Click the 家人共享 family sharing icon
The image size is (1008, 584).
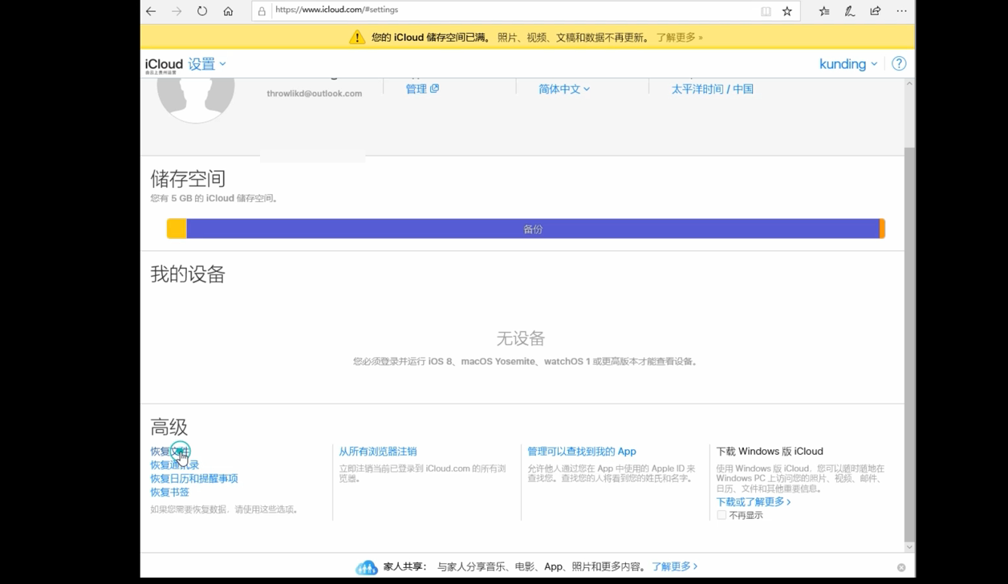click(367, 566)
